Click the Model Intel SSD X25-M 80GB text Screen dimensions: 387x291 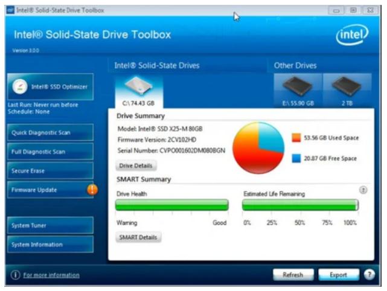click(x=160, y=129)
